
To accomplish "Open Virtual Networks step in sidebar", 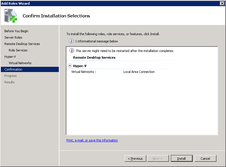I will pos(20,63).
